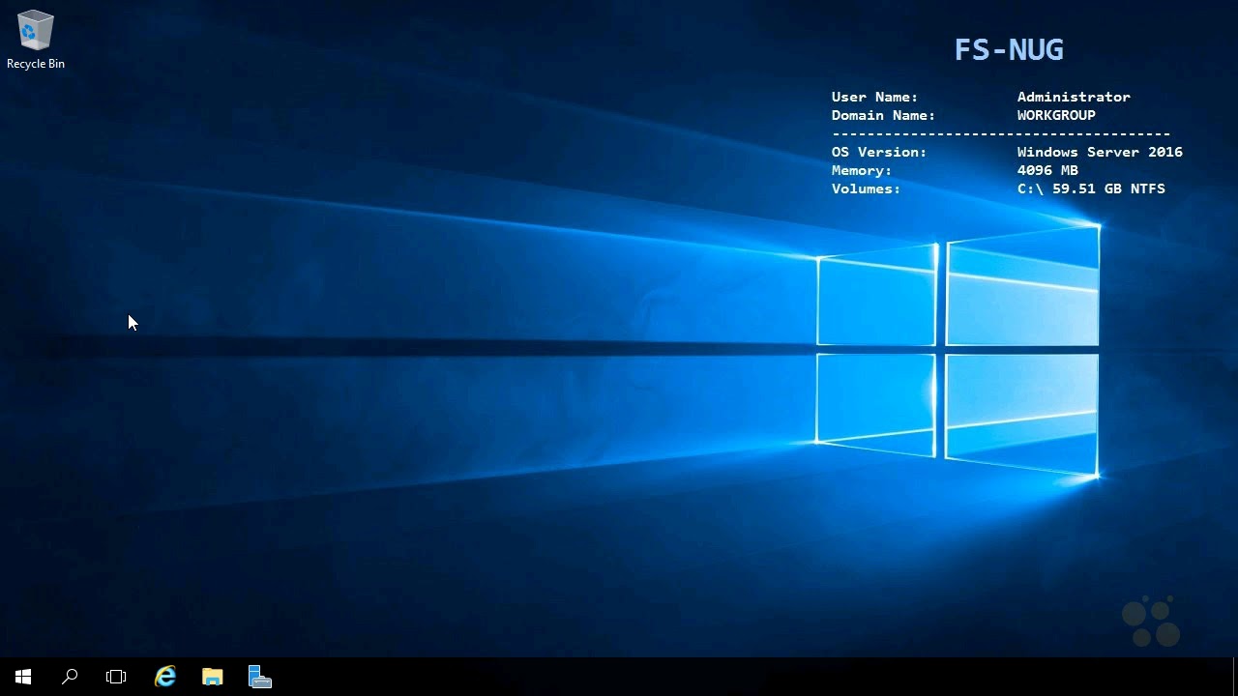Click the "Memory:" label
The image size is (1238, 696).
(862, 170)
